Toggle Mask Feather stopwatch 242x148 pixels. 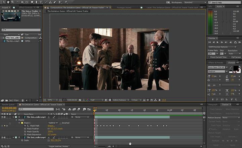25,129
